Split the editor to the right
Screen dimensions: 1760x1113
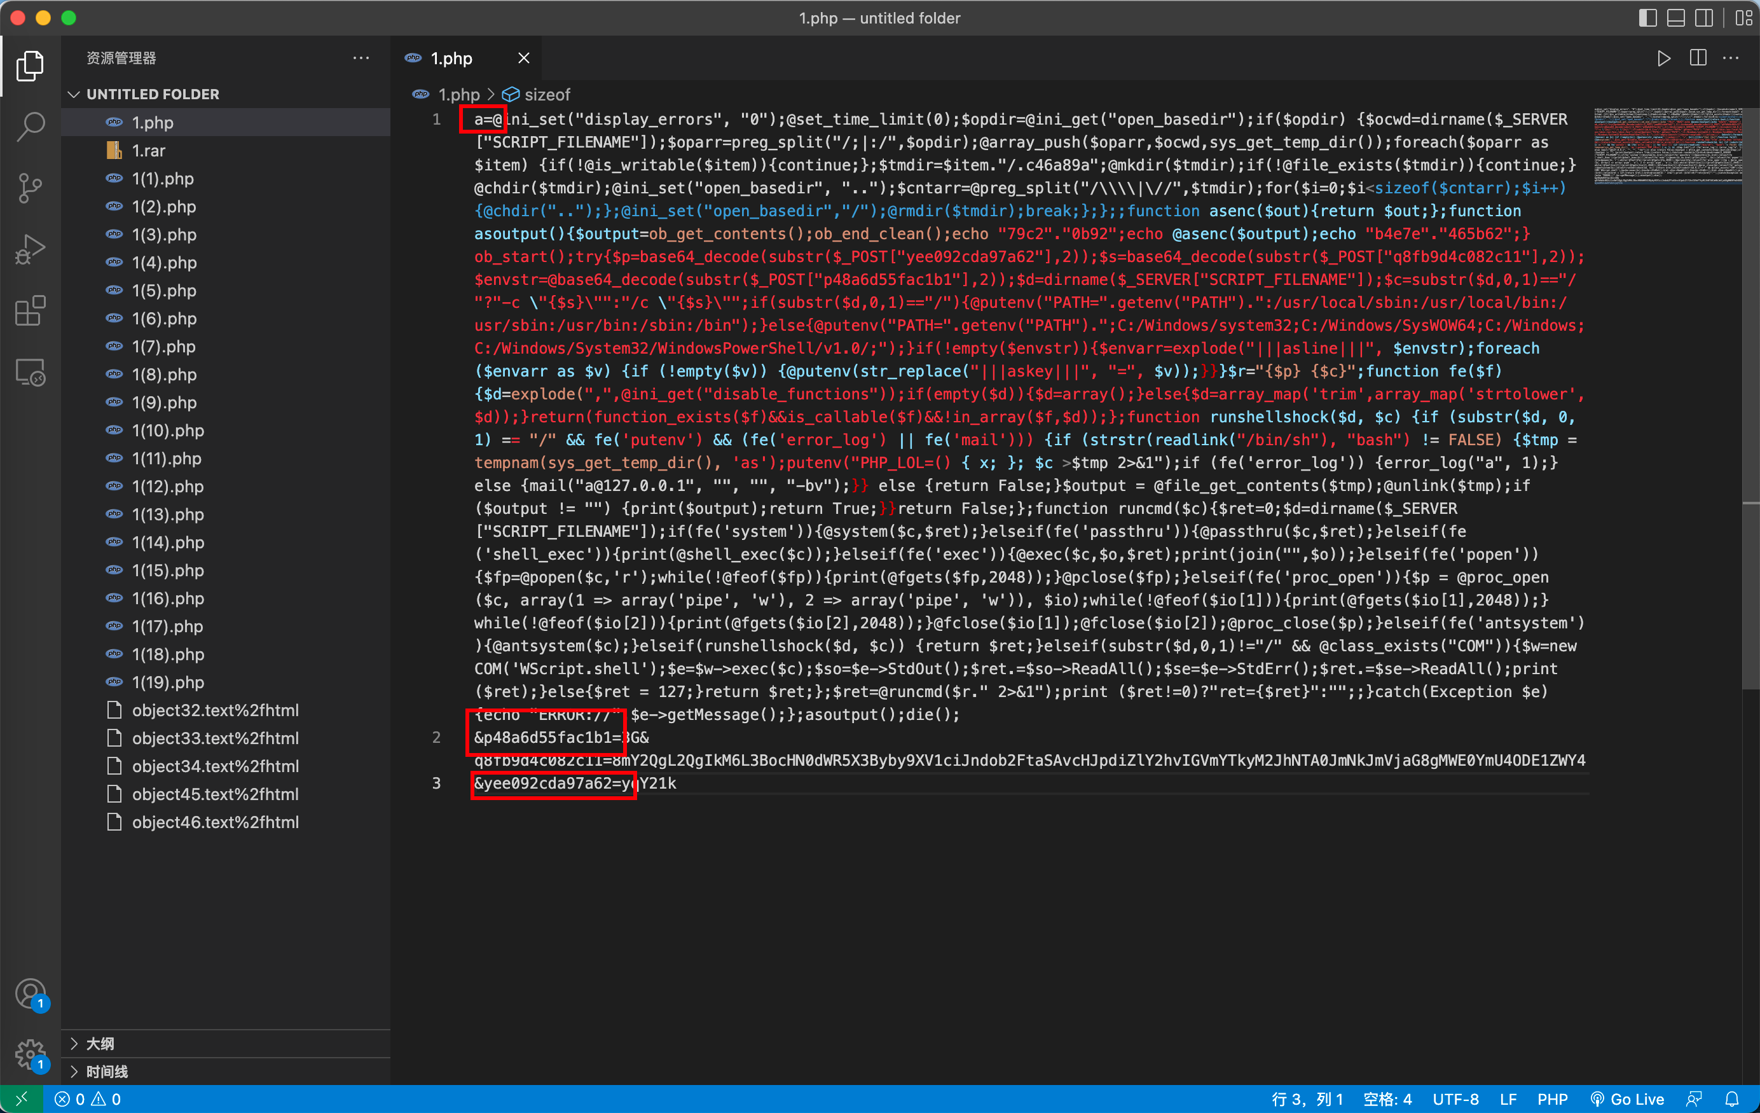tap(1698, 58)
